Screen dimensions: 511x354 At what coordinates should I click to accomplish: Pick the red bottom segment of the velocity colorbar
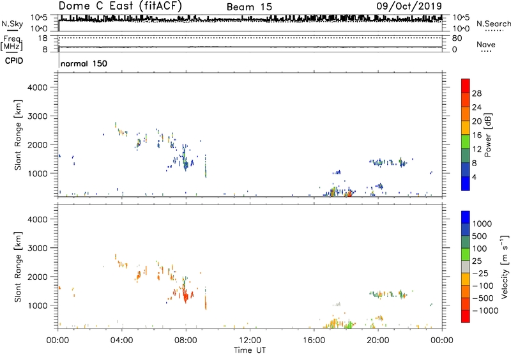point(466,316)
